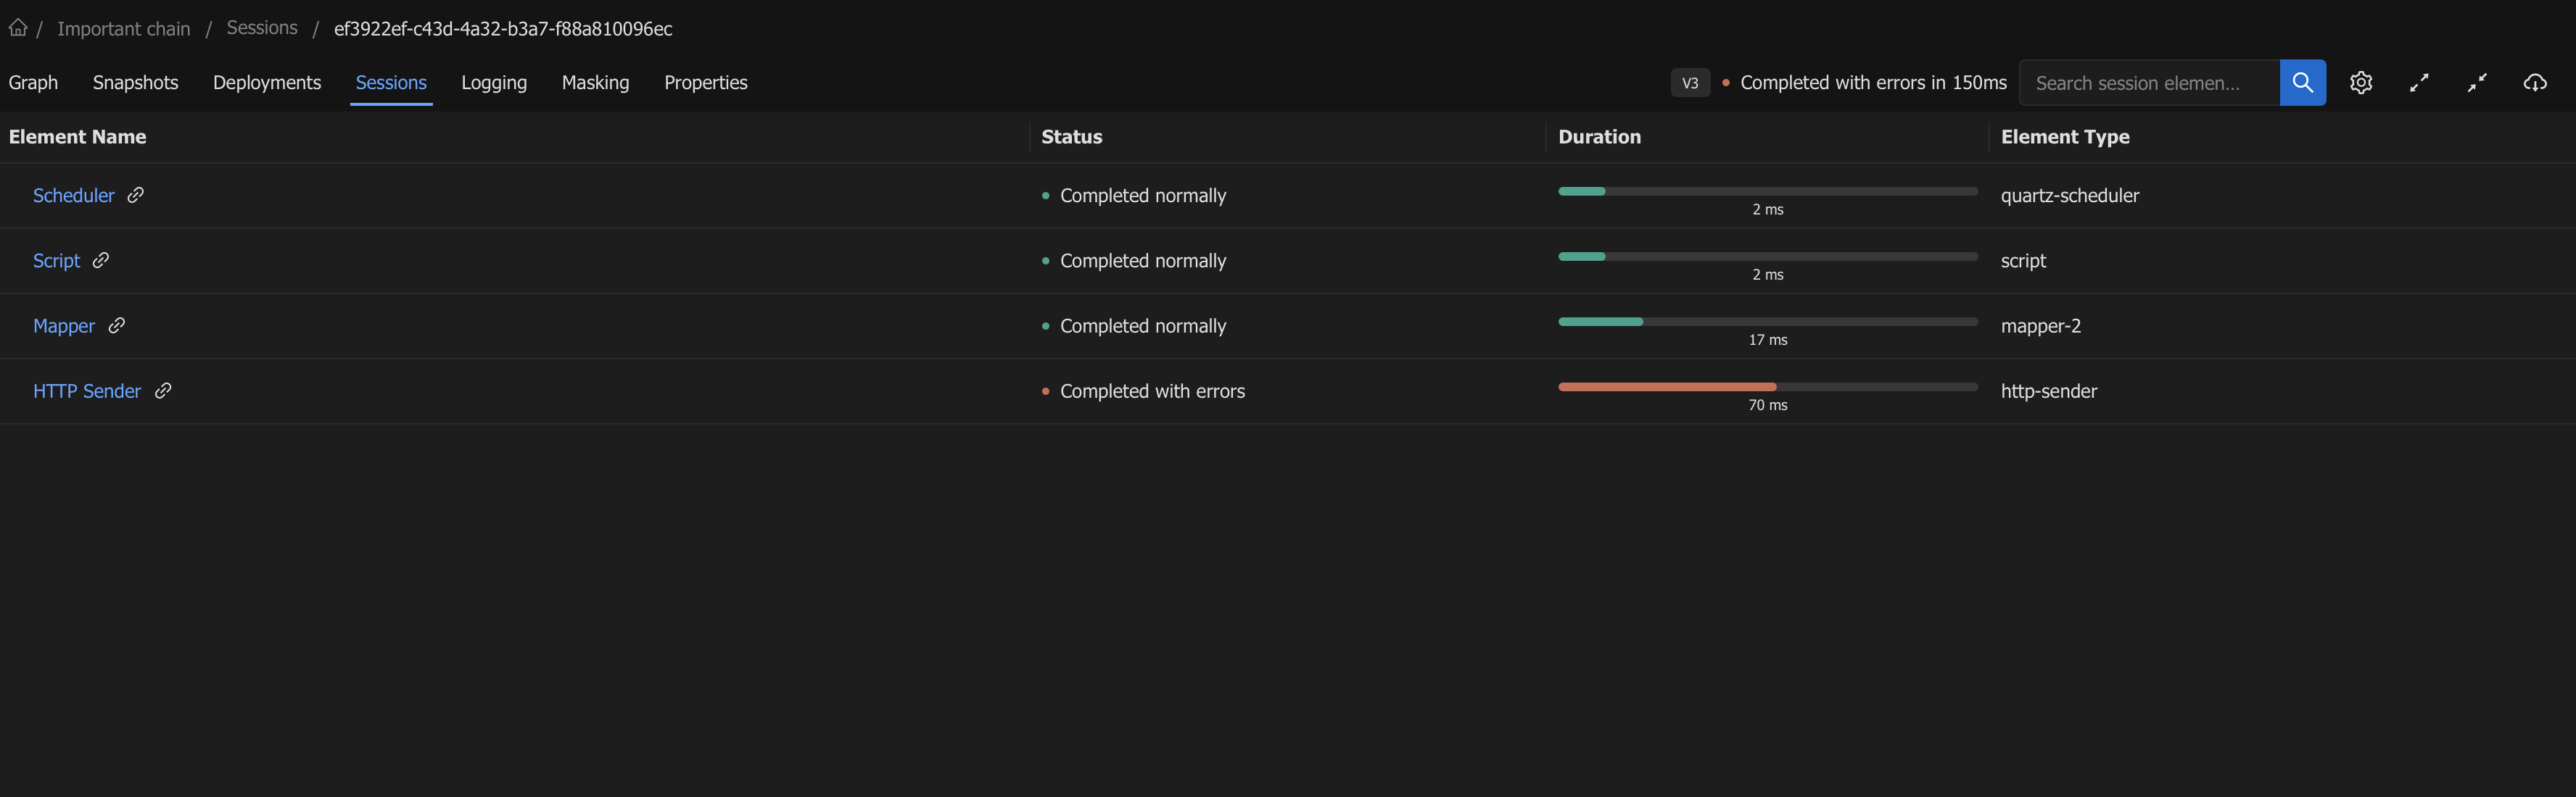Screen dimensions: 2576x797
Task: Click the expand all arrows icon
Action: click(2419, 83)
